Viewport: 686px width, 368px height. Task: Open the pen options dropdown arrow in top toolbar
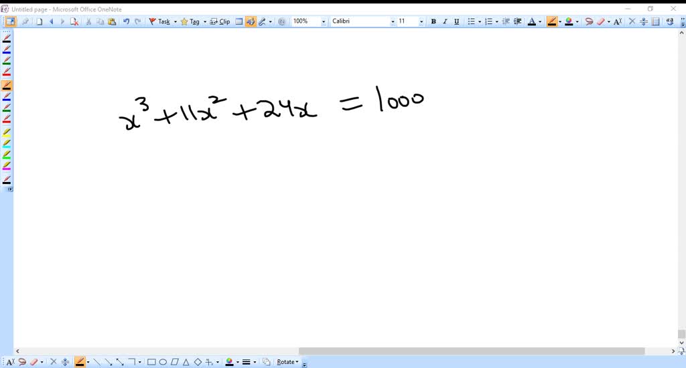coord(271,21)
